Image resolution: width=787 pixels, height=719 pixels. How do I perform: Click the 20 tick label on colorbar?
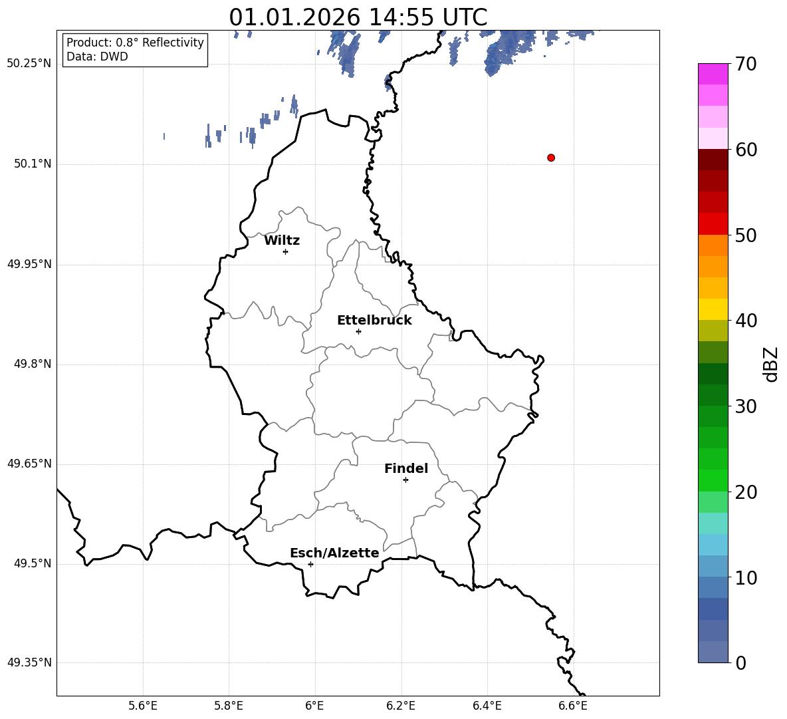click(x=745, y=492)
